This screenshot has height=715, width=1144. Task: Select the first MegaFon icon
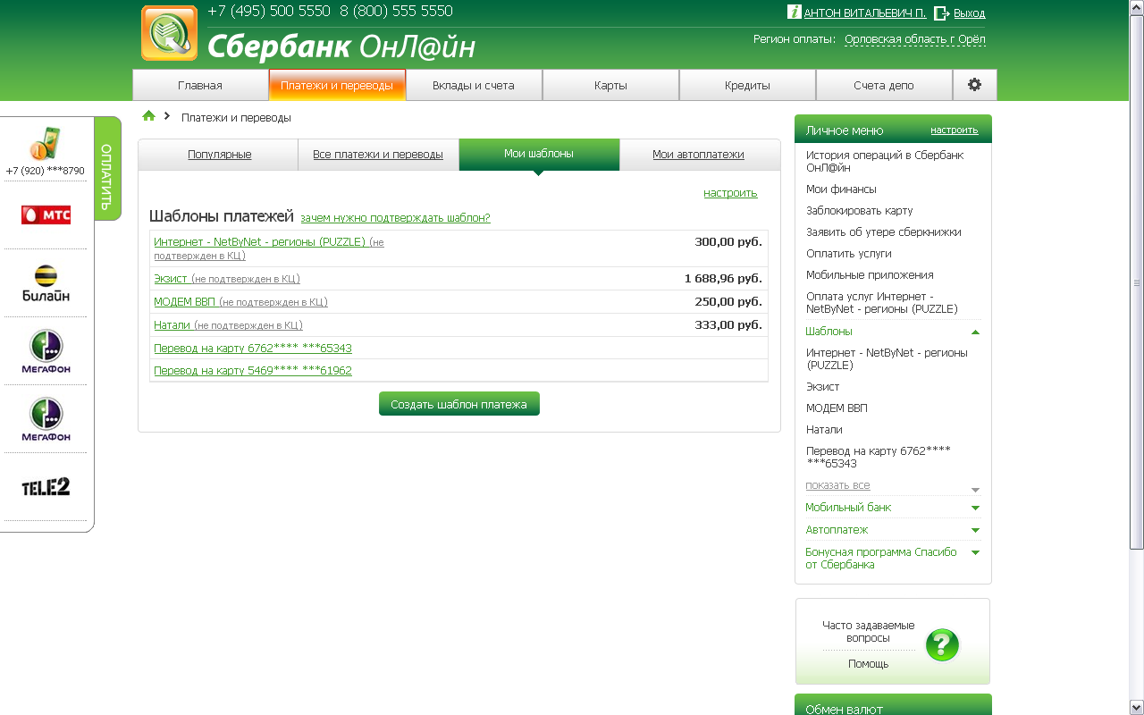click(x=46, y=351)
